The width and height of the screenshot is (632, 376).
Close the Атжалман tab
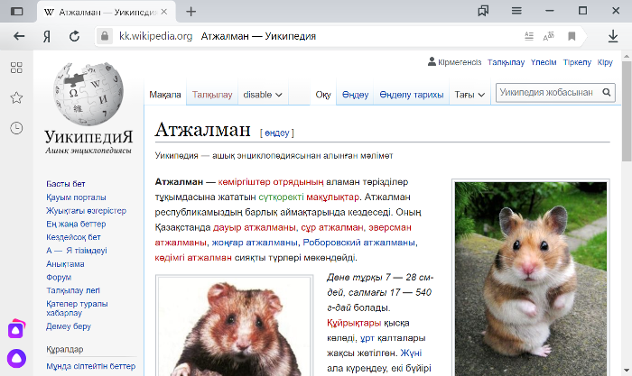164,12
